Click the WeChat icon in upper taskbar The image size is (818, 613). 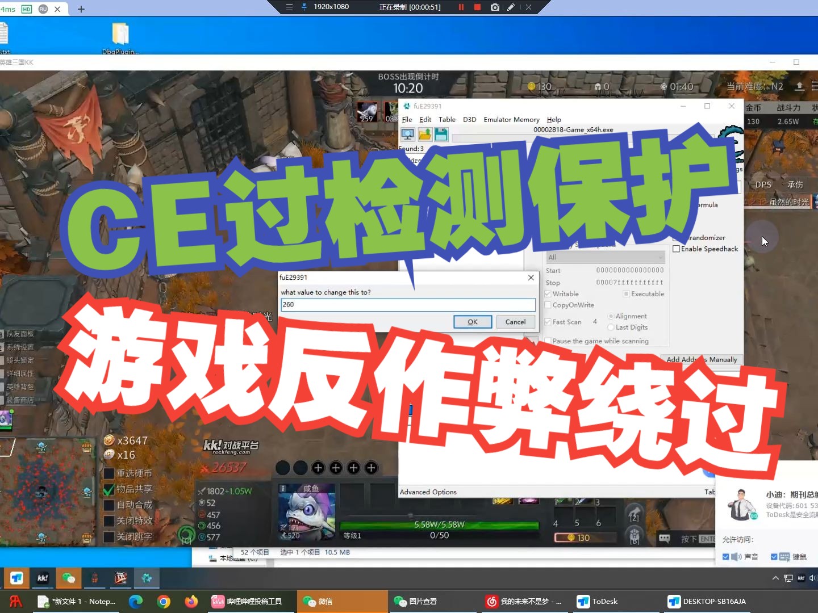coord(69,578)
